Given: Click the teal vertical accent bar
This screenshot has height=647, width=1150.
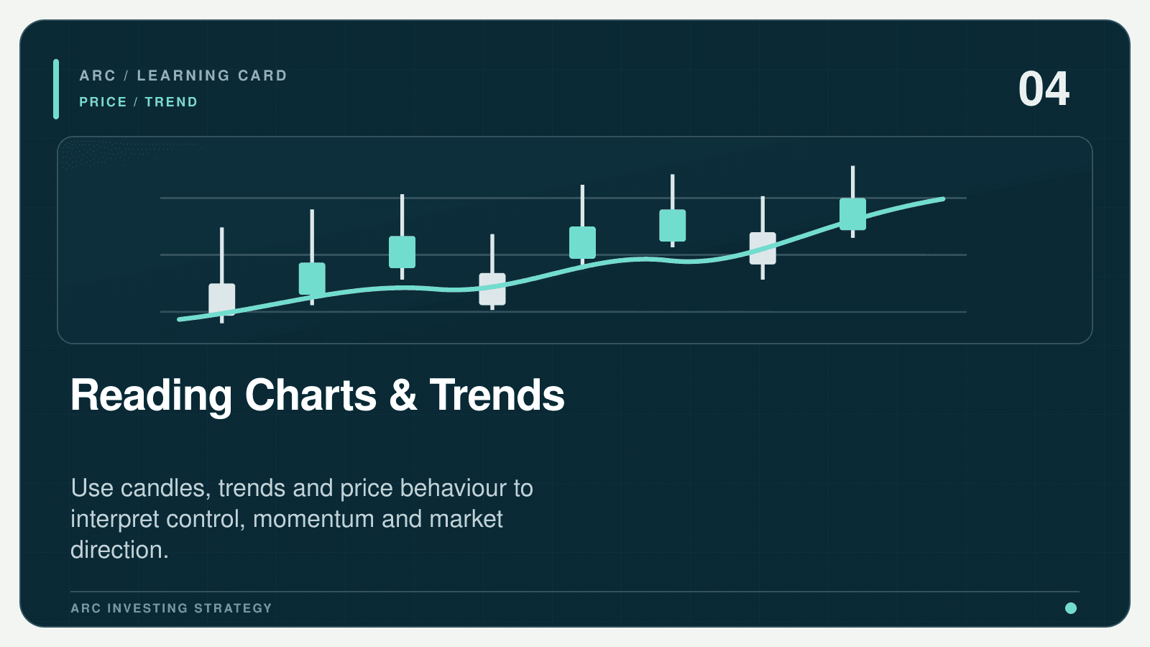Looking at the screenshot, I should click(x=56, y=89).
